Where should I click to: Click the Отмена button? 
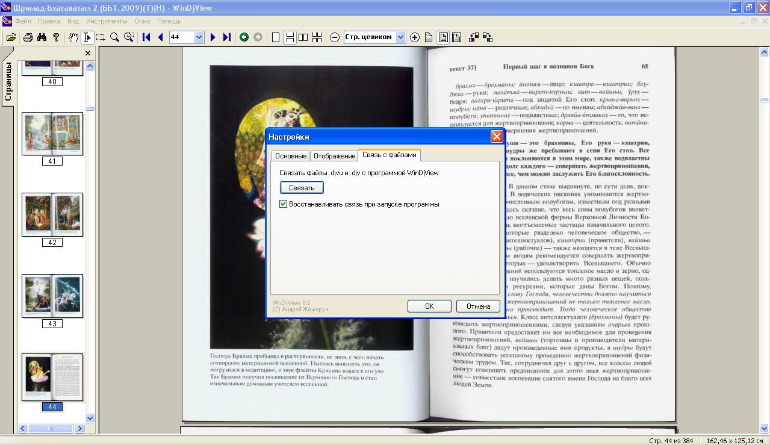[x=478, y=306]
